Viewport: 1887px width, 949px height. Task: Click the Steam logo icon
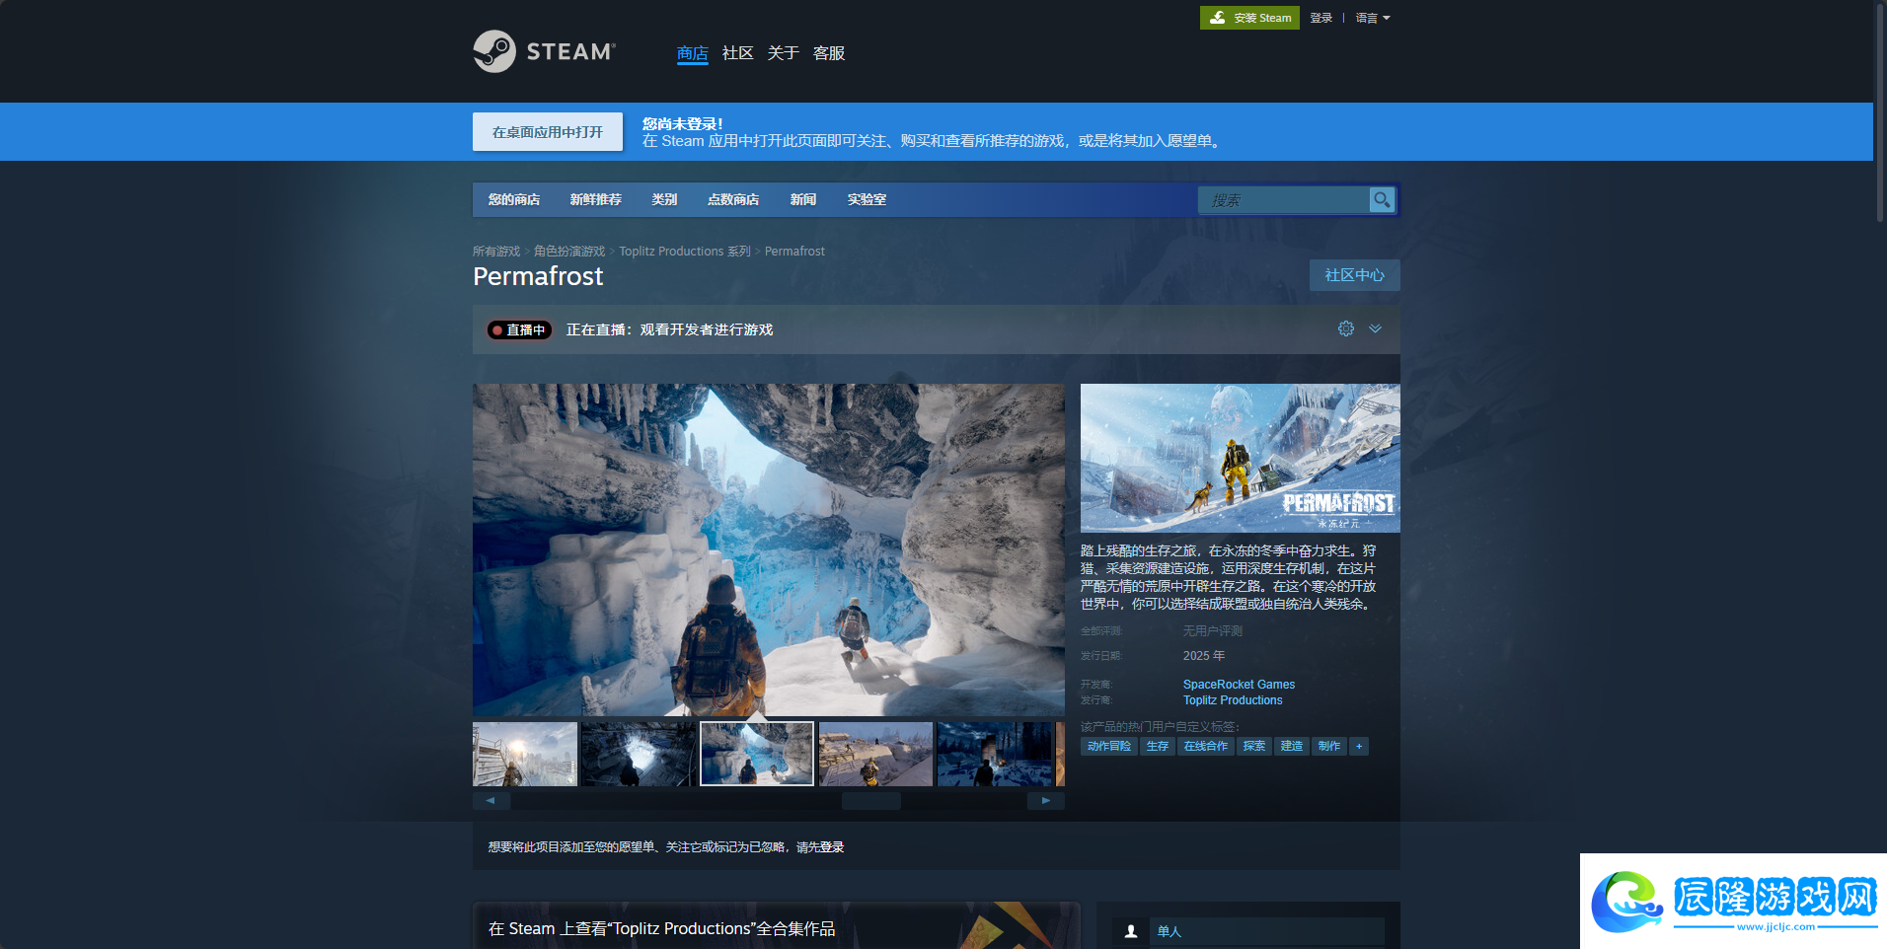coord(494,51)
